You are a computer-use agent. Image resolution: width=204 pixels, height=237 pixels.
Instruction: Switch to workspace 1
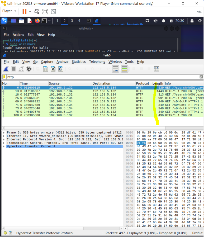[57, 21]
